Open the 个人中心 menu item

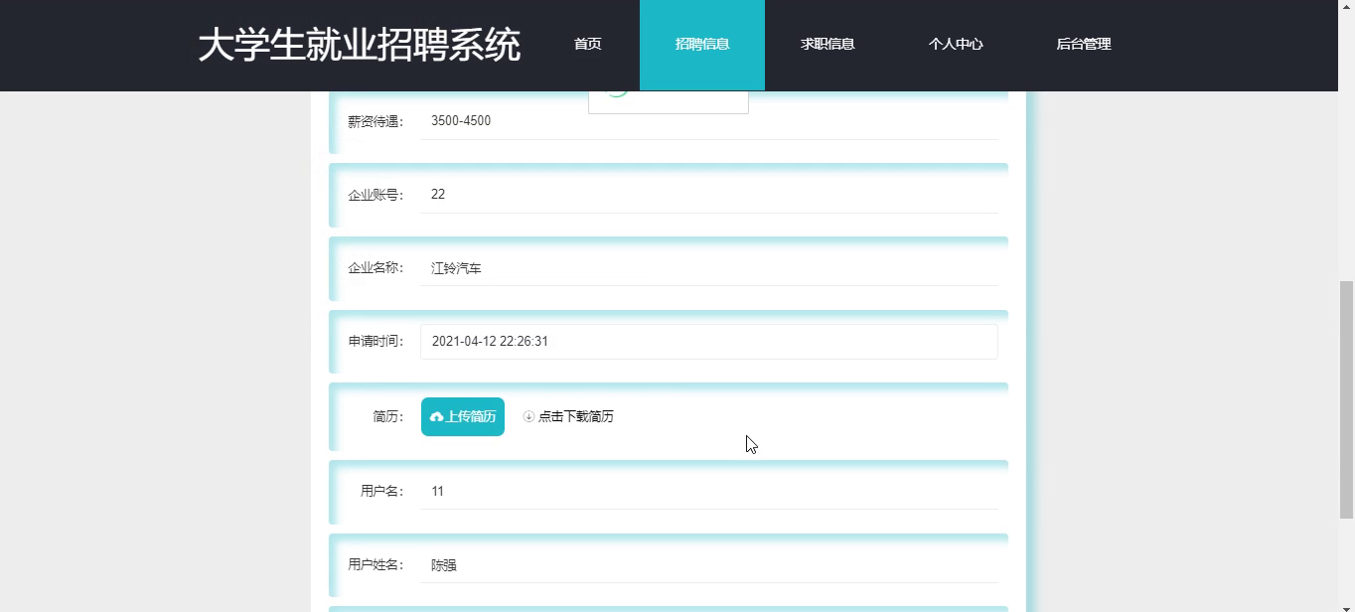coord(956,45)
